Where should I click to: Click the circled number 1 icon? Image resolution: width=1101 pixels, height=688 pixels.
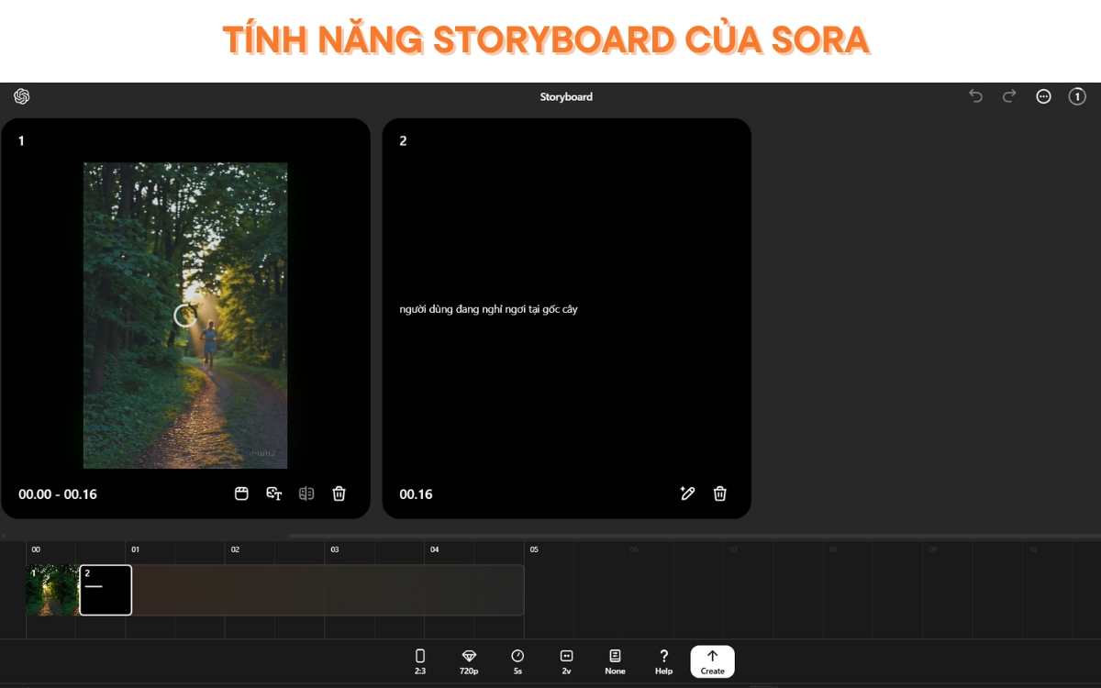tap(1077, 96)
